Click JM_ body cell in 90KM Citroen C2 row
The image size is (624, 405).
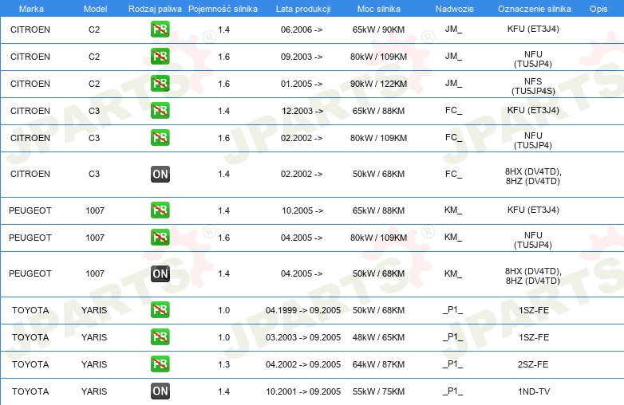pos(453,29)
